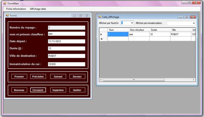This screenshot has height=117, width=204.
Task: Go to the previous record with Précéden
Action: coord(38,77)
